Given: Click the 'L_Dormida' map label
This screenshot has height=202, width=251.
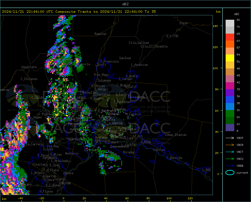Looking at the screenshot, I should (174, 158).
